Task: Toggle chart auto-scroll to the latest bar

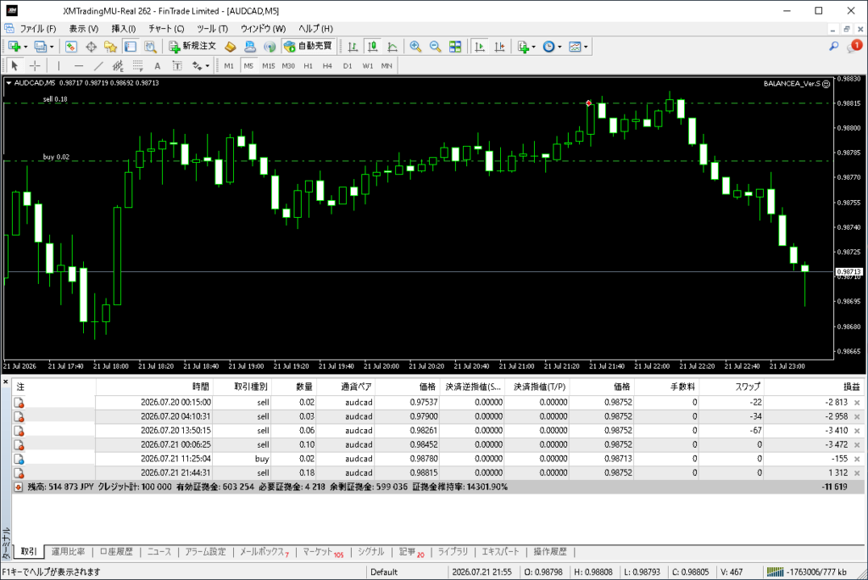Action: (x=480, y=47)
